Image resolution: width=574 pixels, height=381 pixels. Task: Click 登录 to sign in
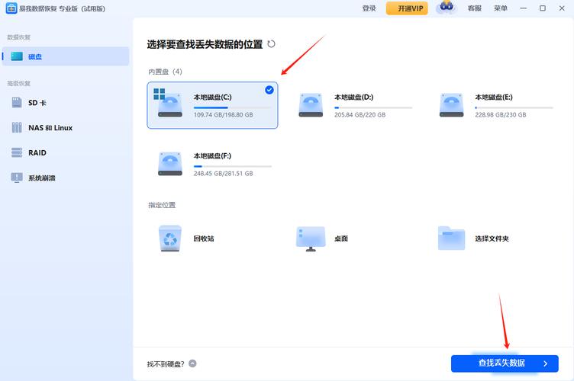coord(369,8)
